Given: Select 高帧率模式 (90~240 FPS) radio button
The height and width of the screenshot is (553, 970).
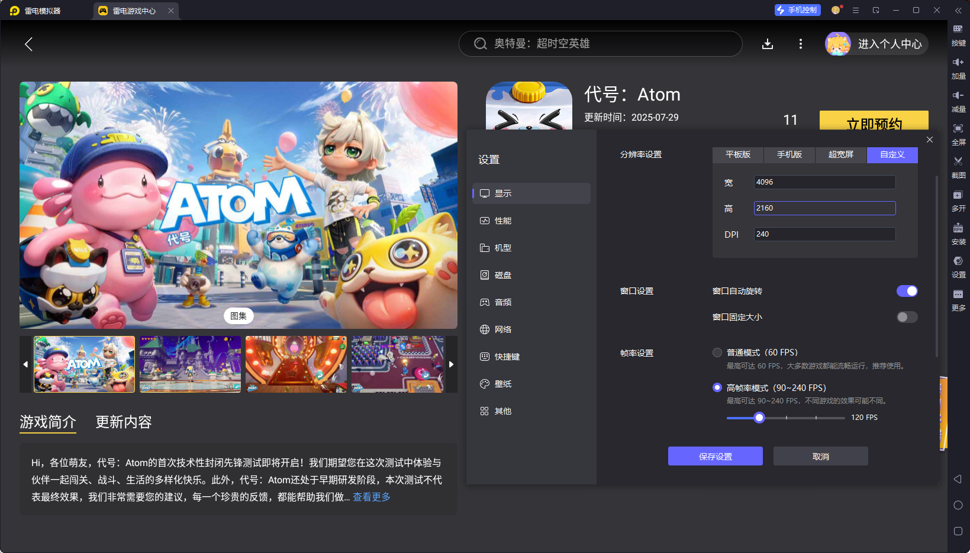Looking at the screenshot, I should (717, 387).
